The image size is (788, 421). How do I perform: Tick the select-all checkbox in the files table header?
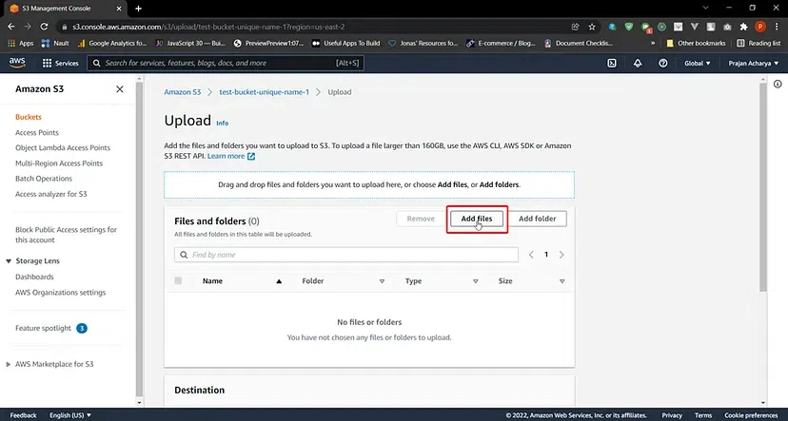pos(178,281)
